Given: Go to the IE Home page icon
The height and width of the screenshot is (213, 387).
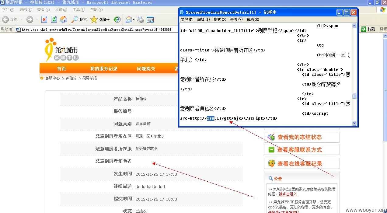Looking at the screenshot, I should (64, 19).
